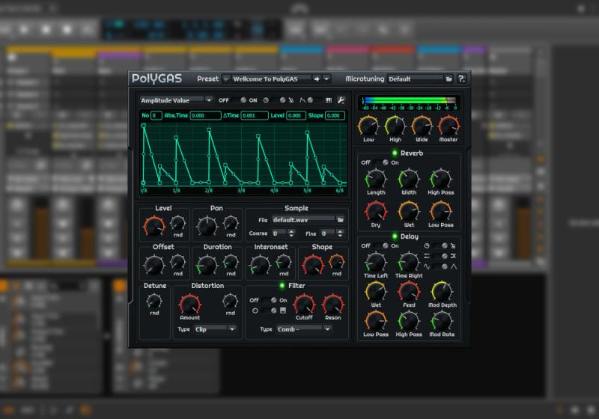Open the question mark help button
Image resolution: width=599 pixels, height=419 pixels.
[x=462, y=79]
